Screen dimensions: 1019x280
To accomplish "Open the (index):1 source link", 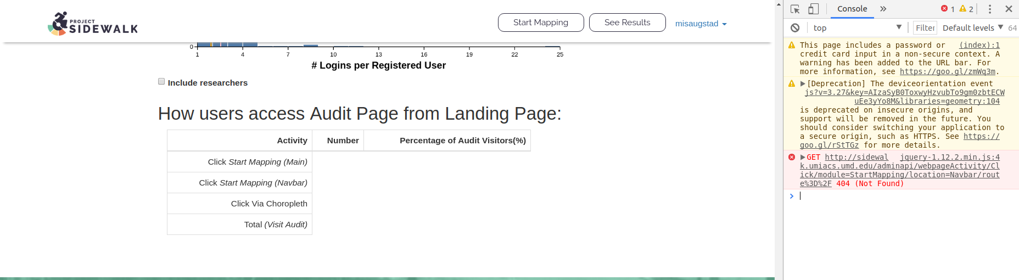I will point(979,45).
